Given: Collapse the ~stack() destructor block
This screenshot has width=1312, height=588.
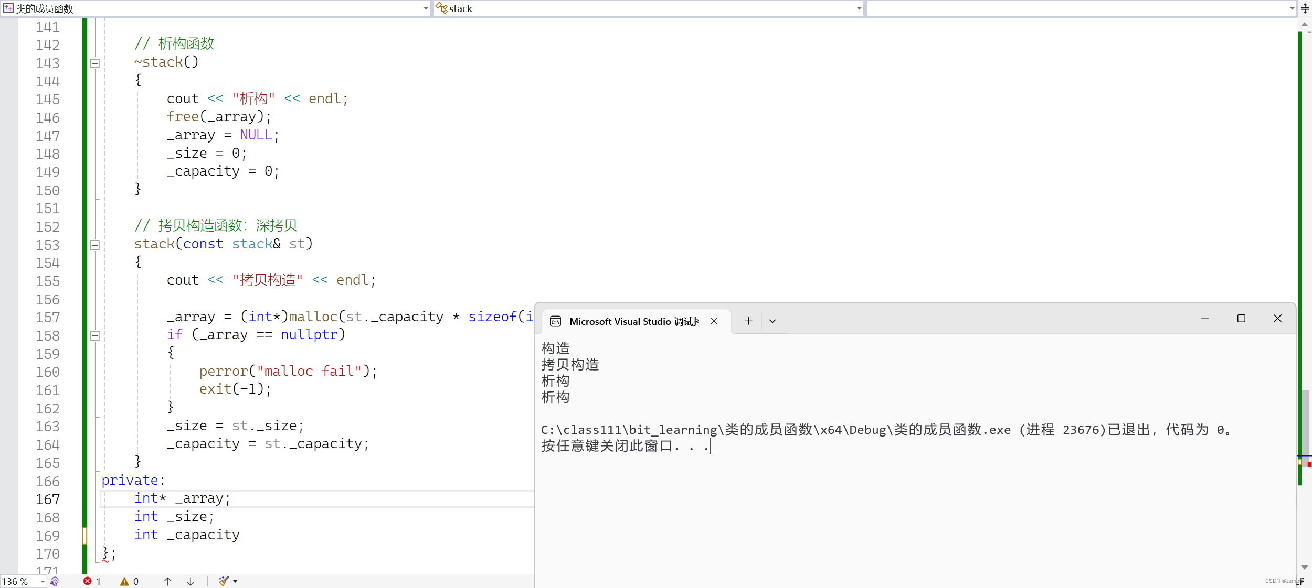Looking at the screenshot, I should pyautogui.click(x=95, y=63).
